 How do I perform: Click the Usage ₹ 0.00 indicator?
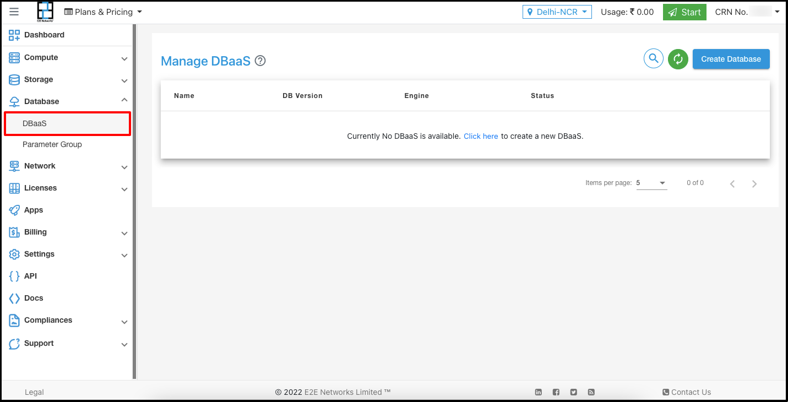click(627, 12)
